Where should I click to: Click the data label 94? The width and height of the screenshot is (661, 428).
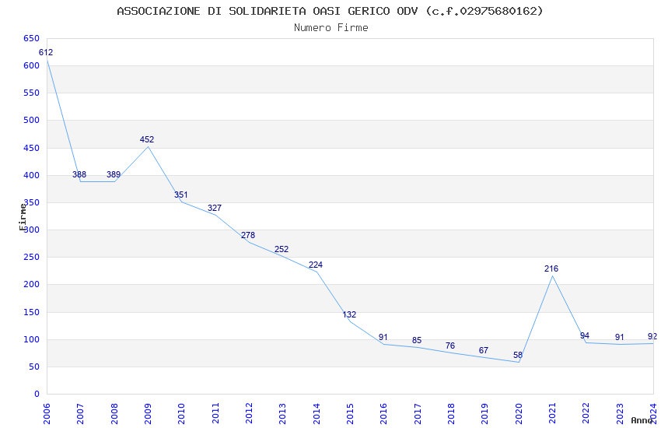pyautogui.click(x=585, y=335)
